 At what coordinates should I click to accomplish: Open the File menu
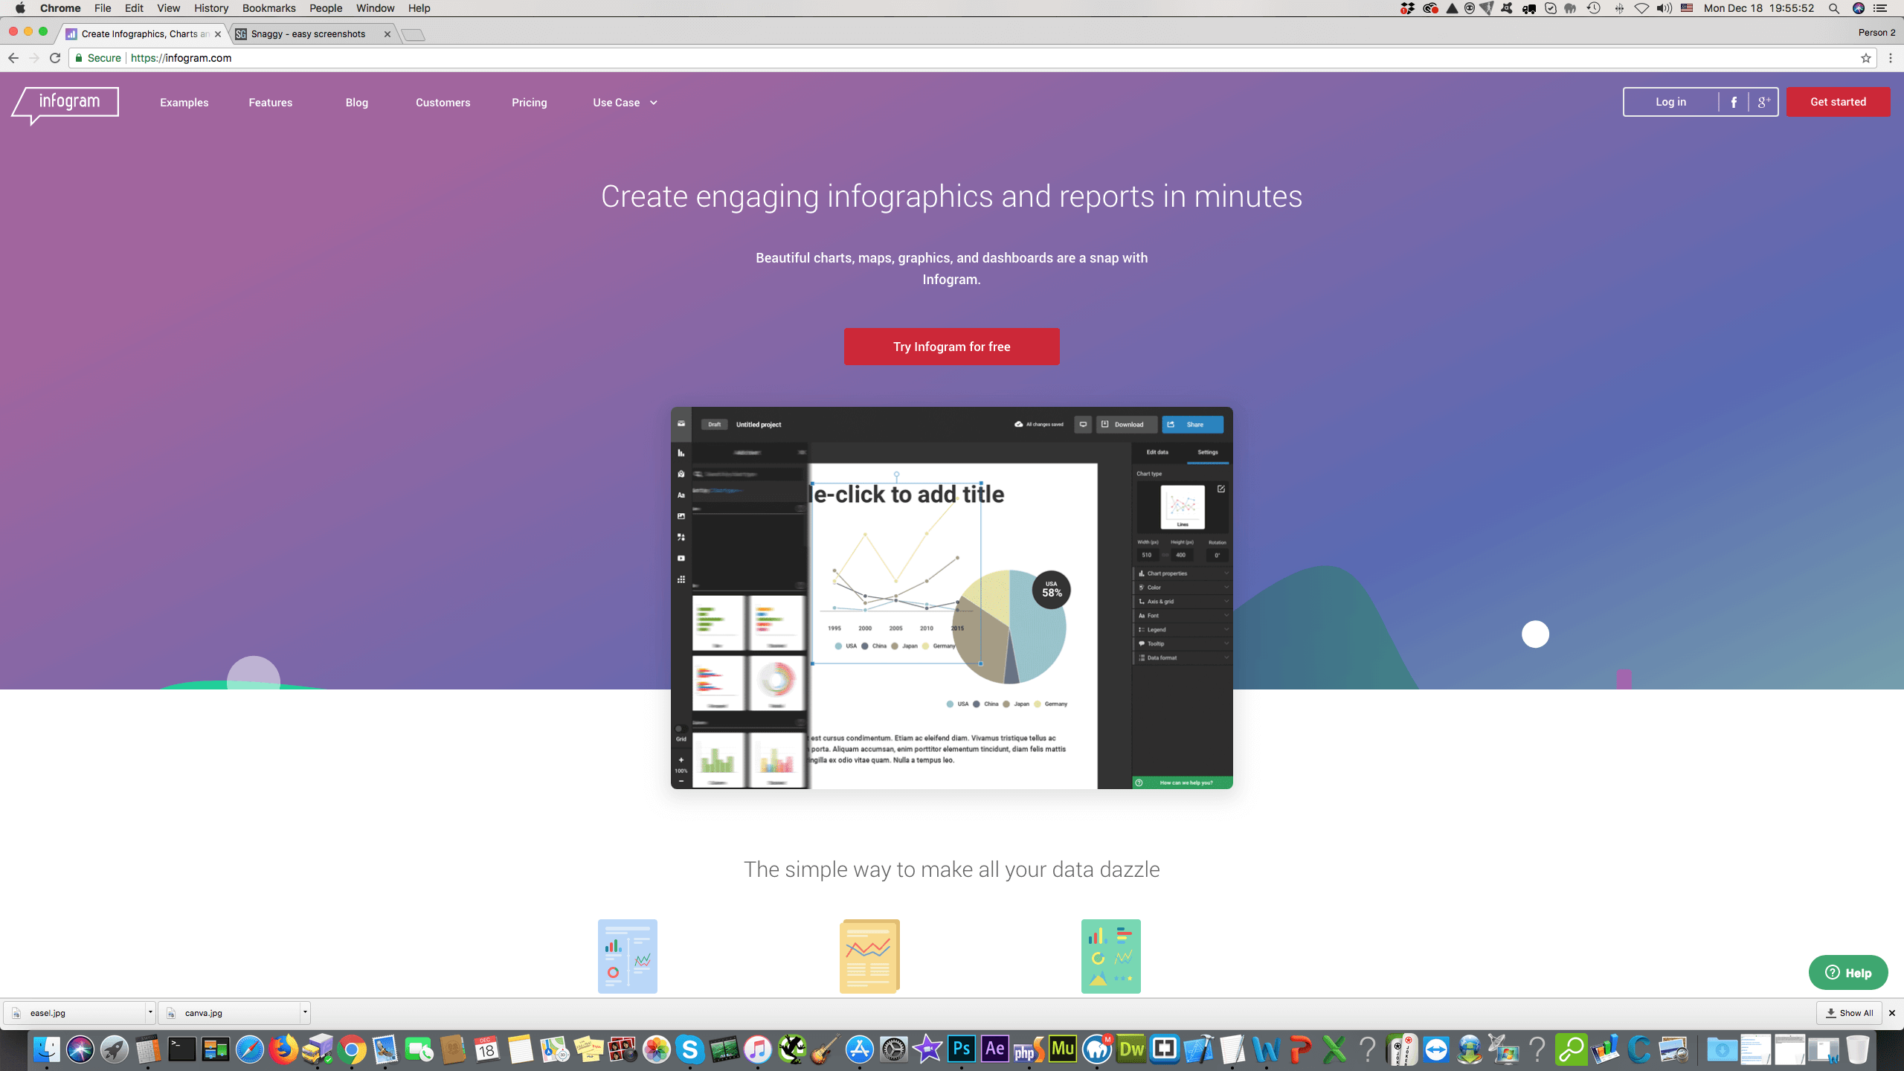coord(103,8)
